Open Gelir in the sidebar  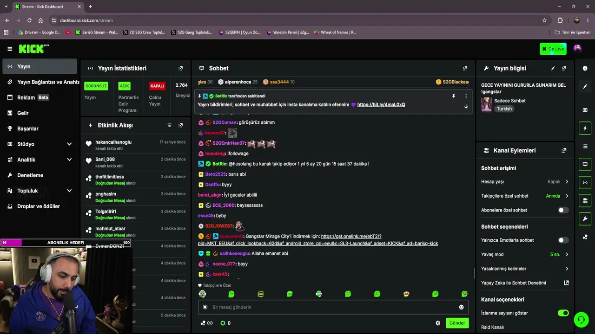[x=40, y=113]
